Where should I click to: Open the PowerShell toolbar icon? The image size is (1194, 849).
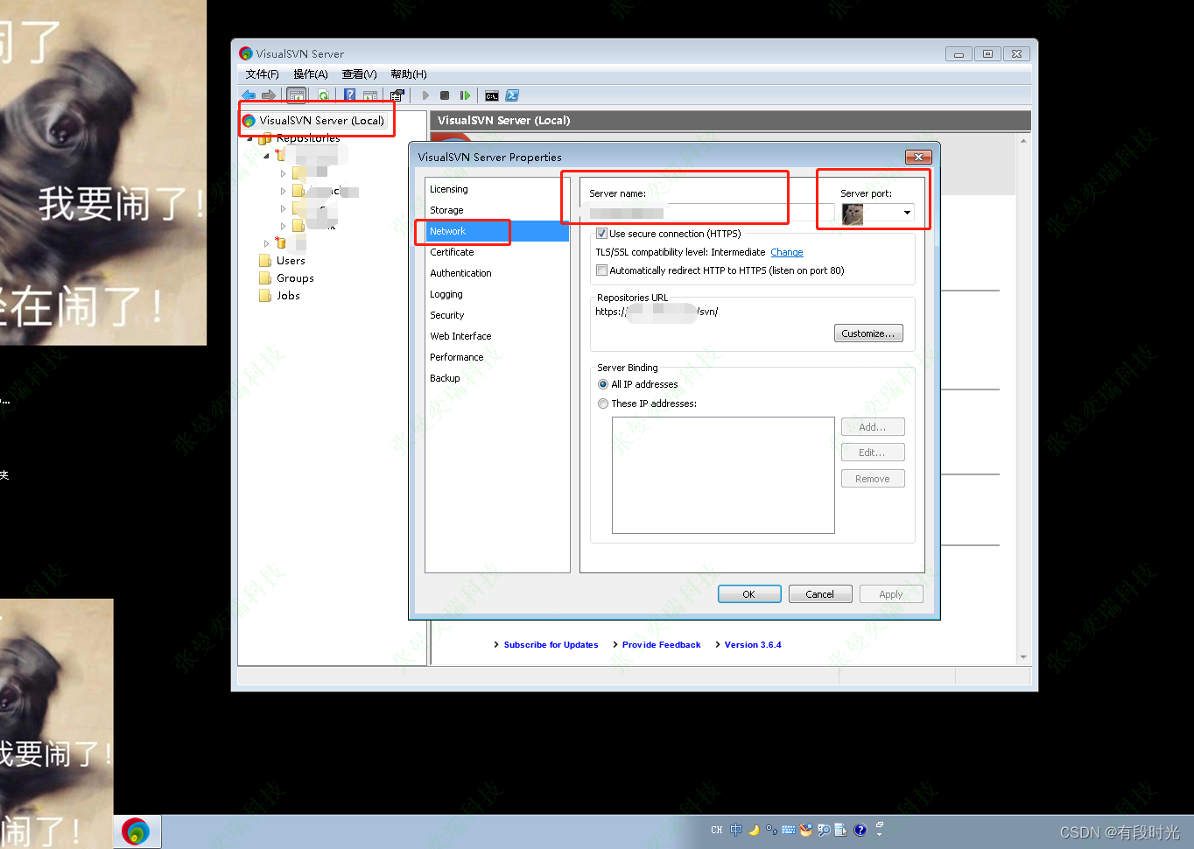pos(512,95)
